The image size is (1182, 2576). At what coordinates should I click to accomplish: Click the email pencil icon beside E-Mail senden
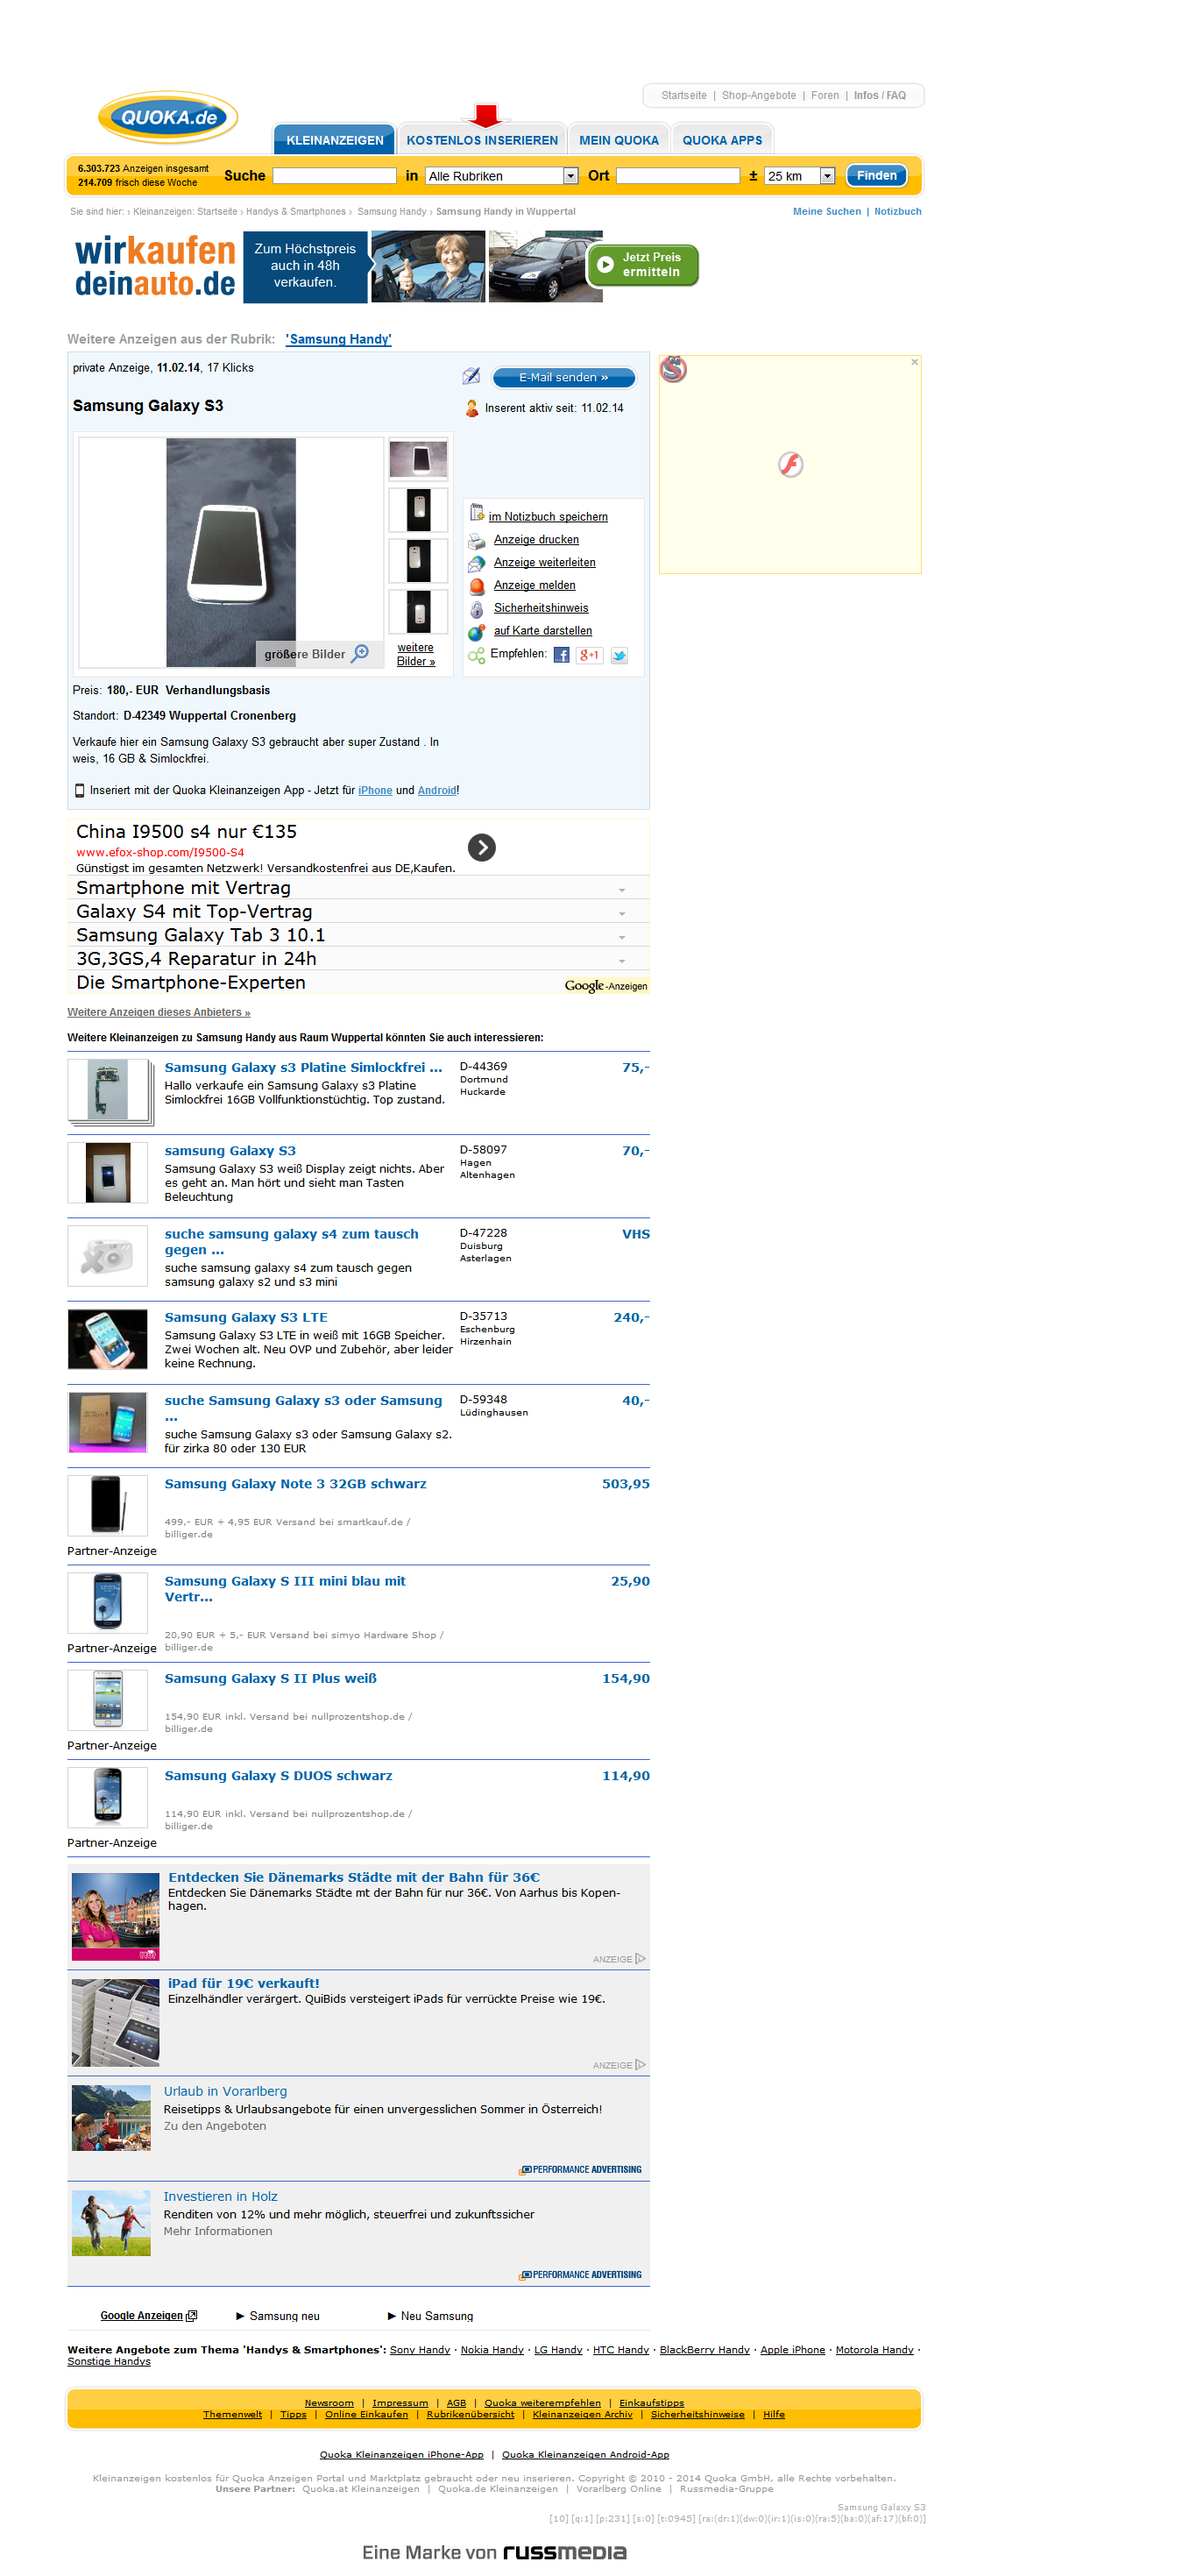pyautogui.click(x=471, y=376)
